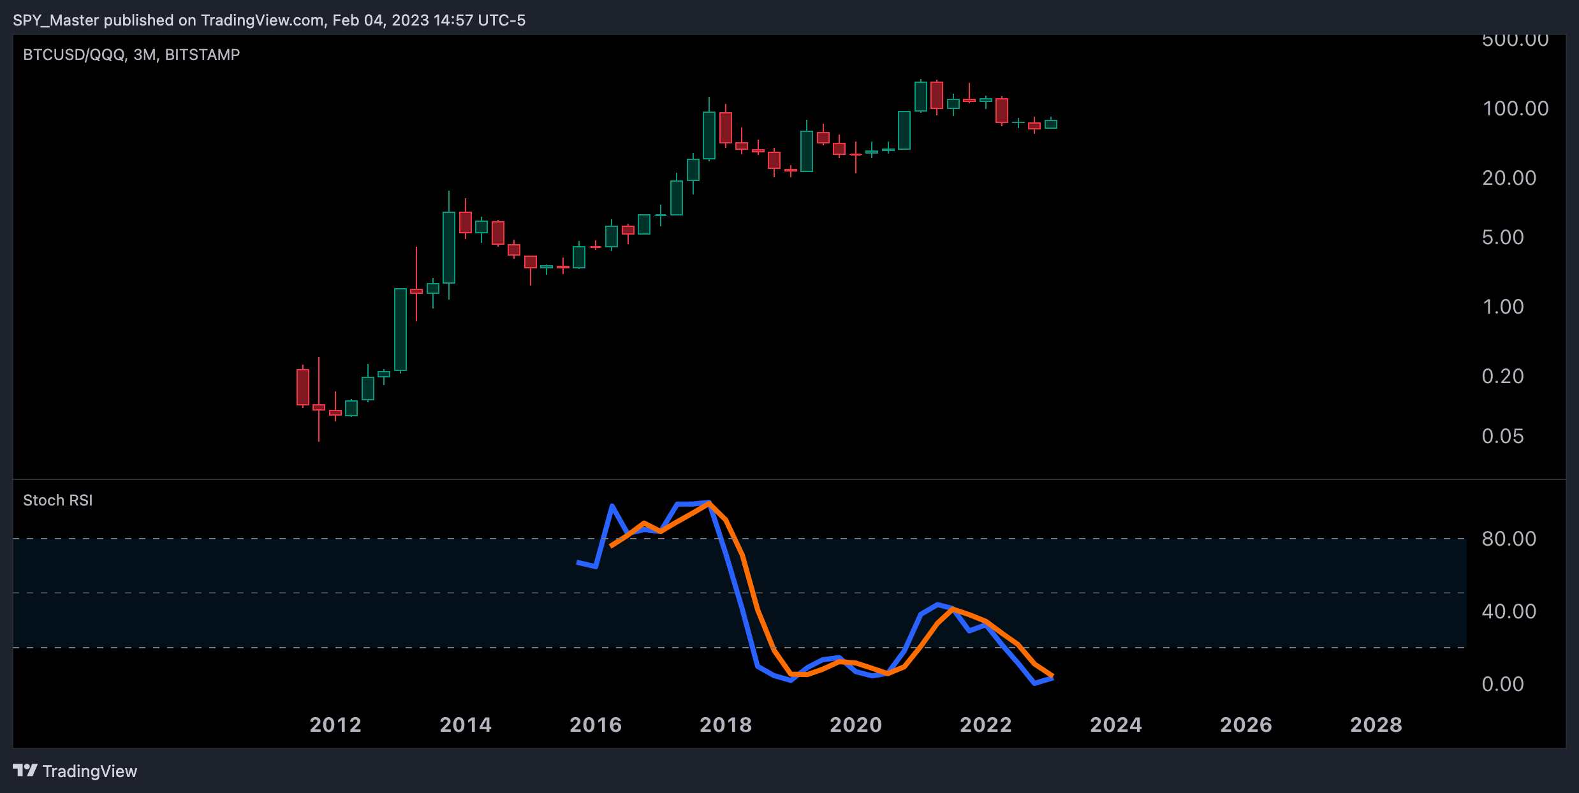This screenshot has height=793, width=1579.
Task: Click the 40.00 Stoch RSI axis label
Action: [x=1509, y=611]
